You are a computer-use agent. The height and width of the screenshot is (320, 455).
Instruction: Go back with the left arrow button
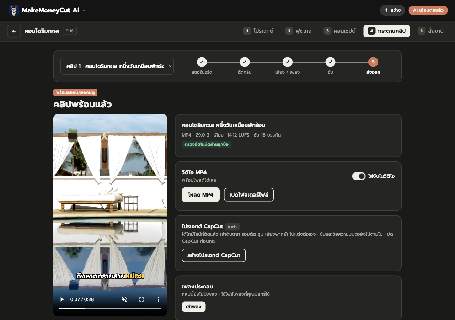point(14,31)
